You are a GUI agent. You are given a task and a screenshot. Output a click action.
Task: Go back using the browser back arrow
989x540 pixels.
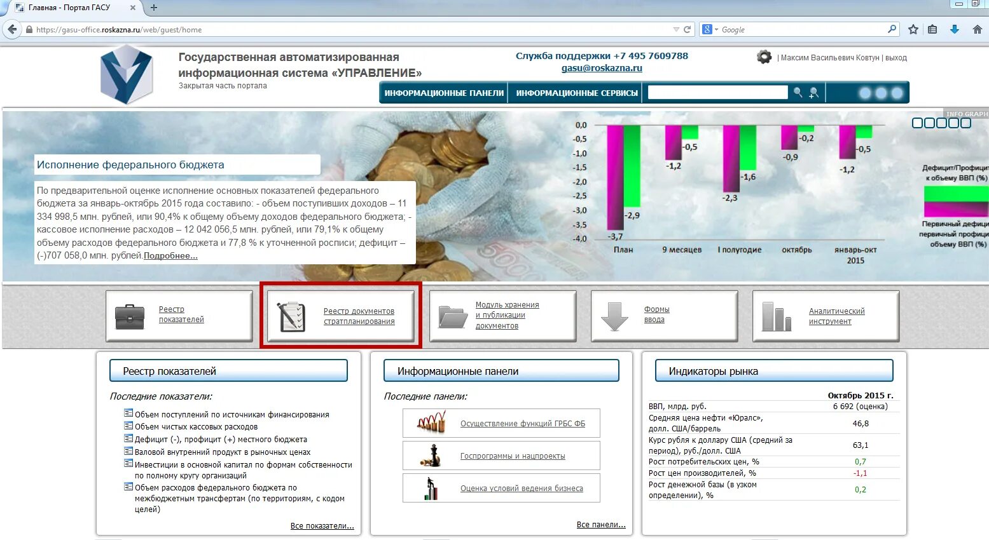pos(11,29)
